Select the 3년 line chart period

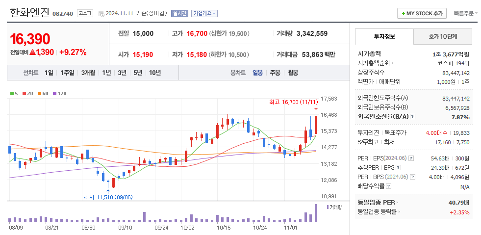pyautogui.click(x=122, y=73)
